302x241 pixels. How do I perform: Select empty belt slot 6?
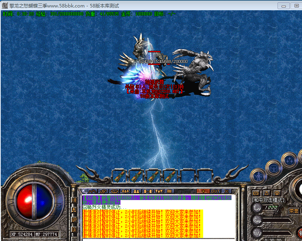click(204, 176)
